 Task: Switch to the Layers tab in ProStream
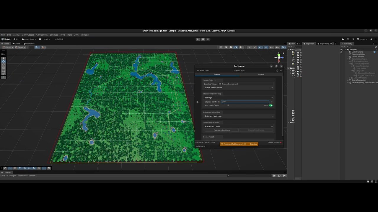[261, 74]
